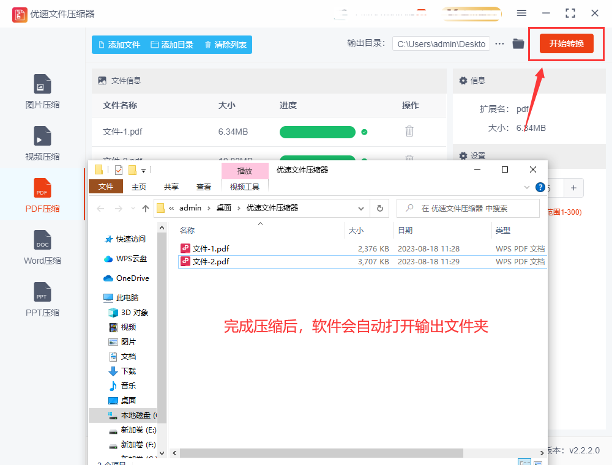
Task: Open Explorer help question mark icon
Action: [540, 188]
